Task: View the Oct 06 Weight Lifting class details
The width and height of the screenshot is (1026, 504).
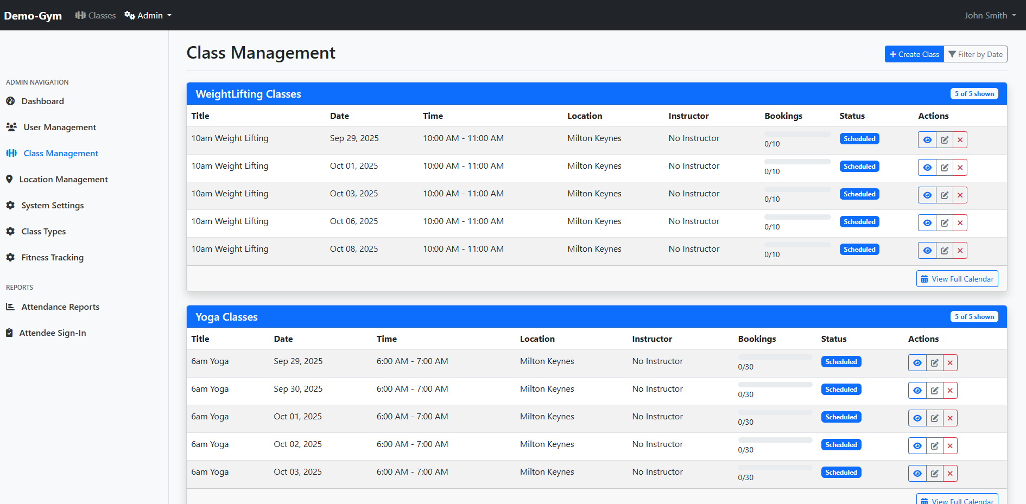Action: tap(927, 223)
